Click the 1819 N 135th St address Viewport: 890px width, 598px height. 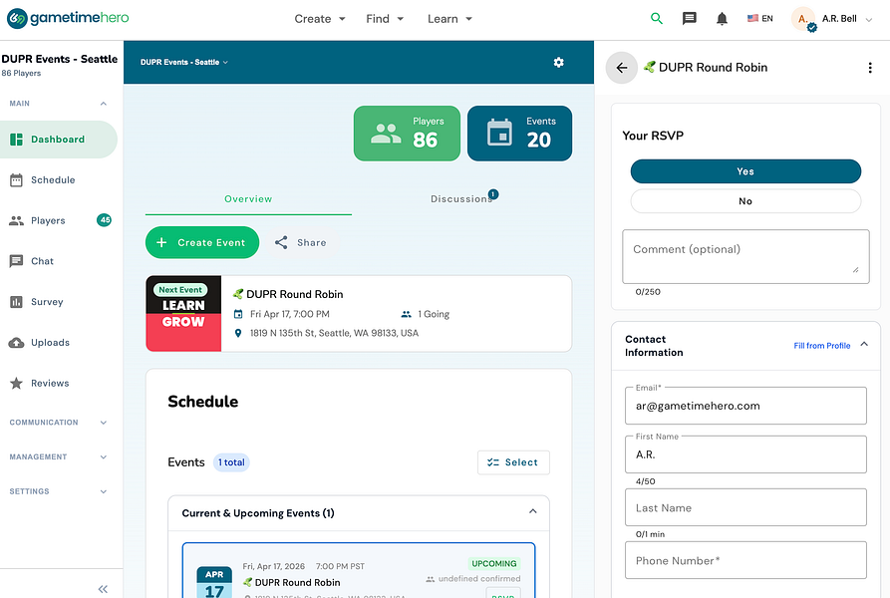[334, 333]
